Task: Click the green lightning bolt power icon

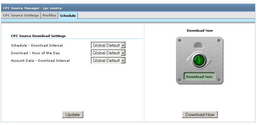Action: point(199,60)
